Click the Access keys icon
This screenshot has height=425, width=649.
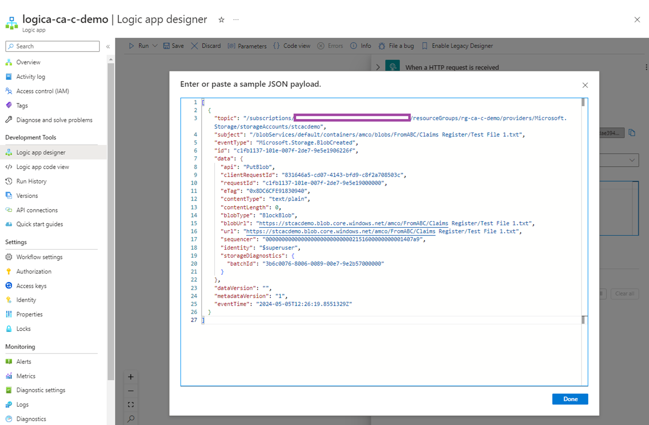(x=9, y=286)
